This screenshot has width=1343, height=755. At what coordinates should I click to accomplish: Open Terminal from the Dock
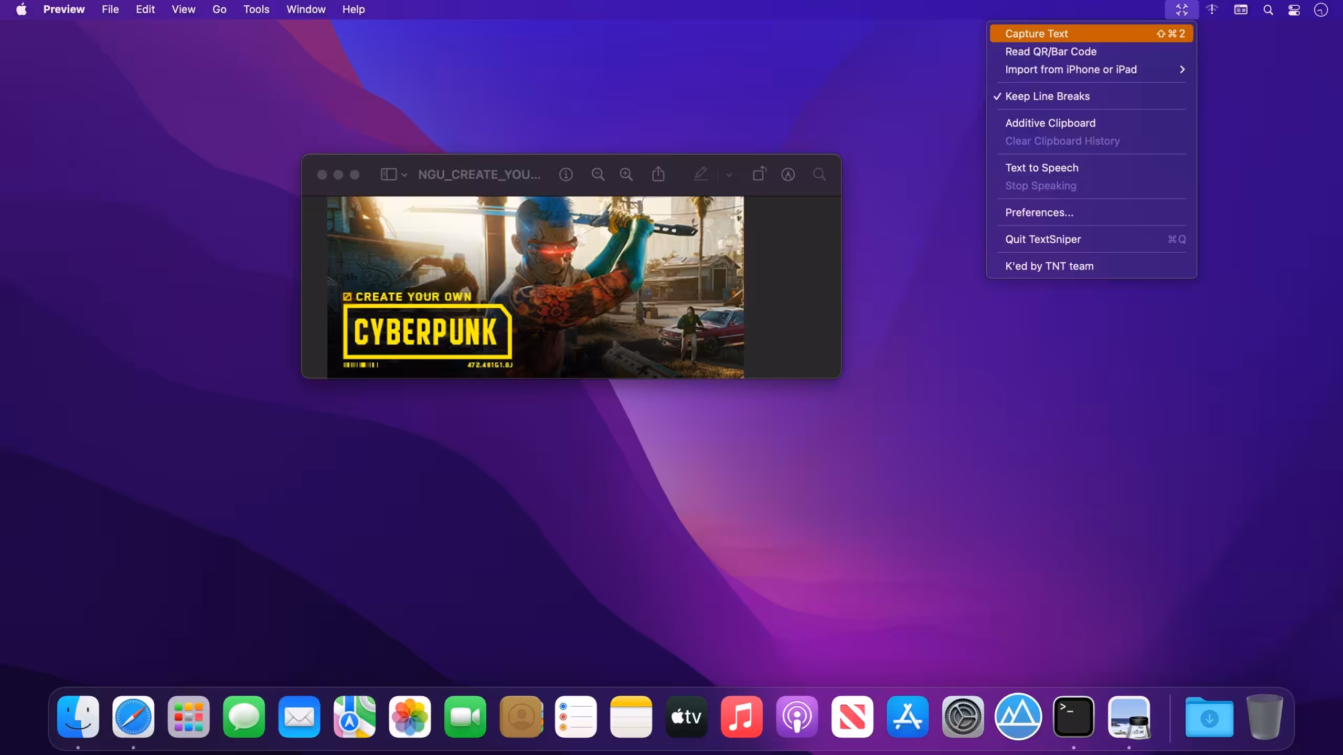(x=1074, y=717)
